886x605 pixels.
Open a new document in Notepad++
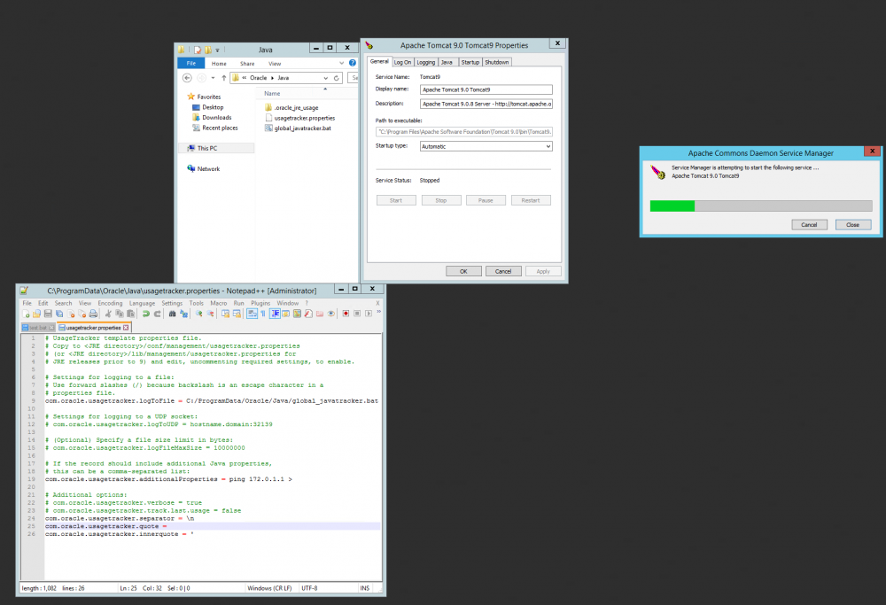point(27,314)
